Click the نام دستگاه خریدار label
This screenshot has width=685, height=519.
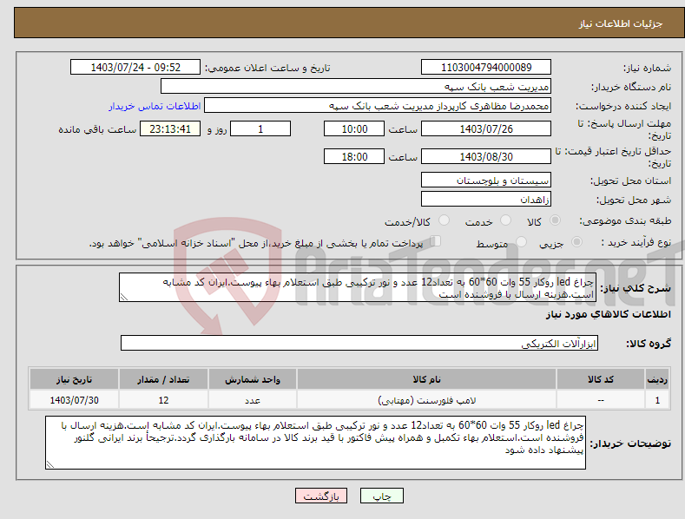point(631,87)
